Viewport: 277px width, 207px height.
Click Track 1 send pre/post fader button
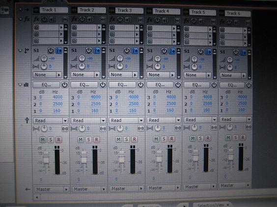point(59,51)
